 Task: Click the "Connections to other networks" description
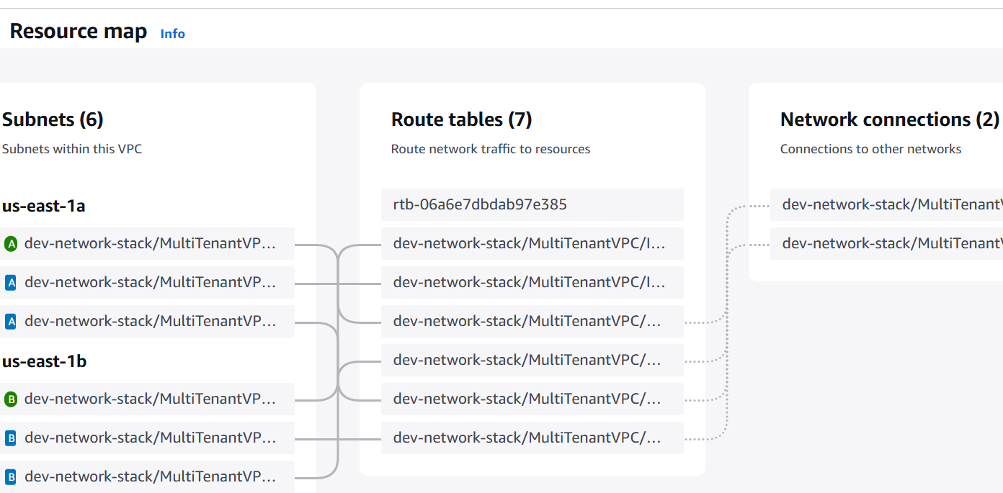(871, 149)
